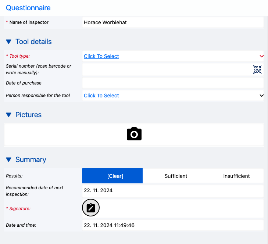
Task: Click the Tool type label
Action: click(18, 56)
